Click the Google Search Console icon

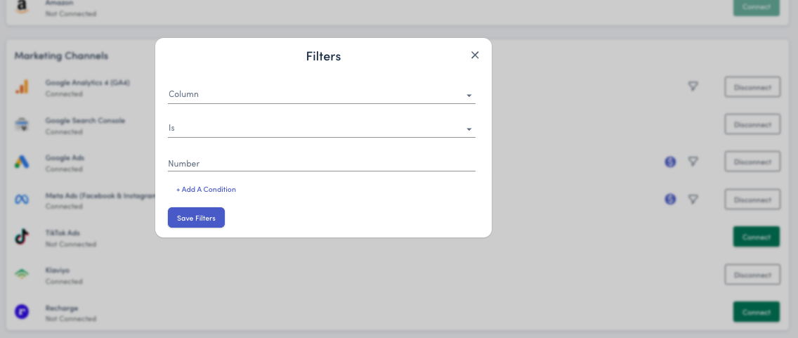click(x=22, y=125)
